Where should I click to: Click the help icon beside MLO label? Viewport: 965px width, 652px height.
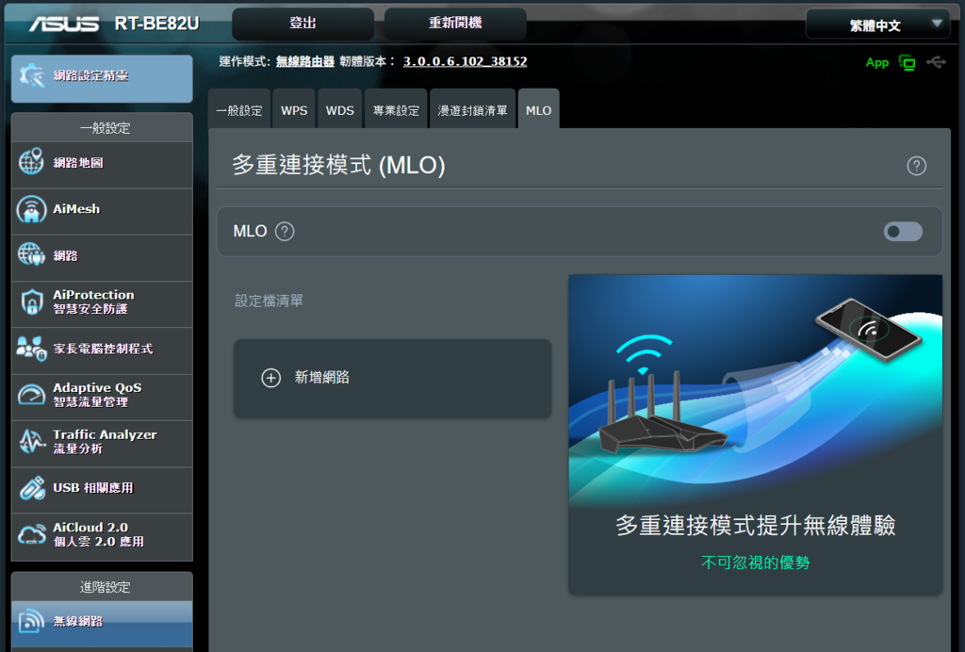click(285, 231)
